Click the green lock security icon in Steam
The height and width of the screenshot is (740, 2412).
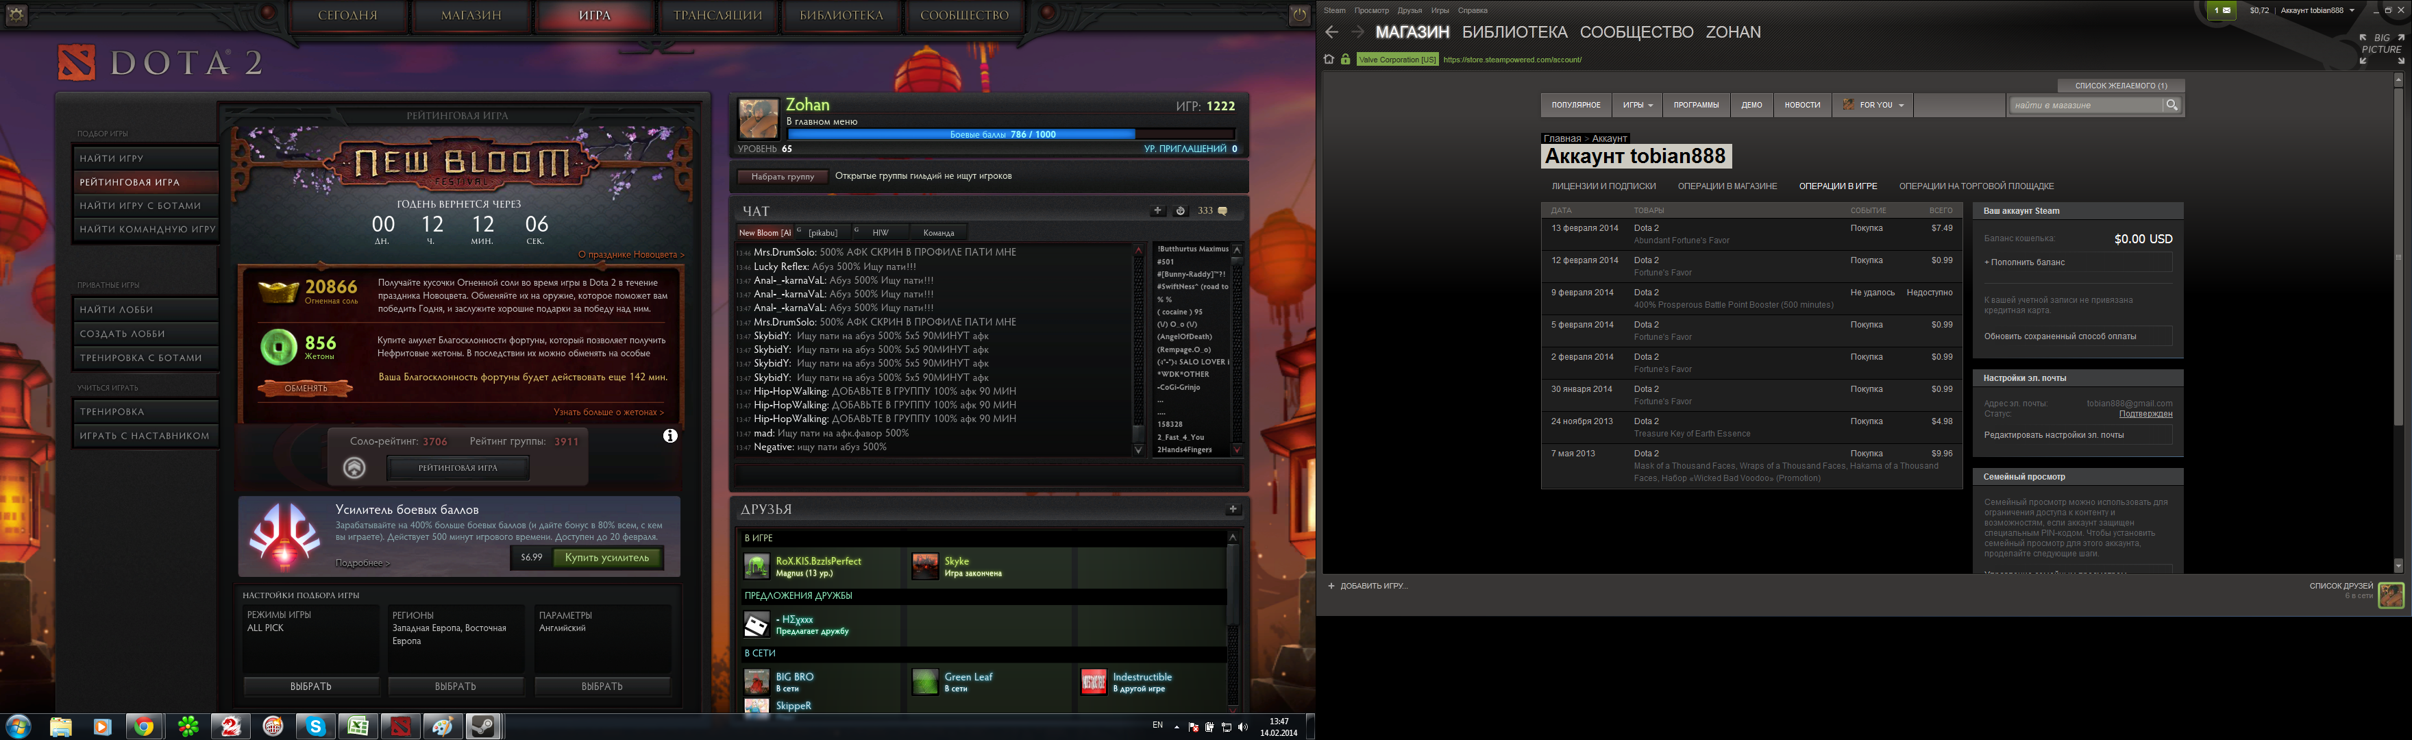pyautogui.click(x=1346, y=59)
